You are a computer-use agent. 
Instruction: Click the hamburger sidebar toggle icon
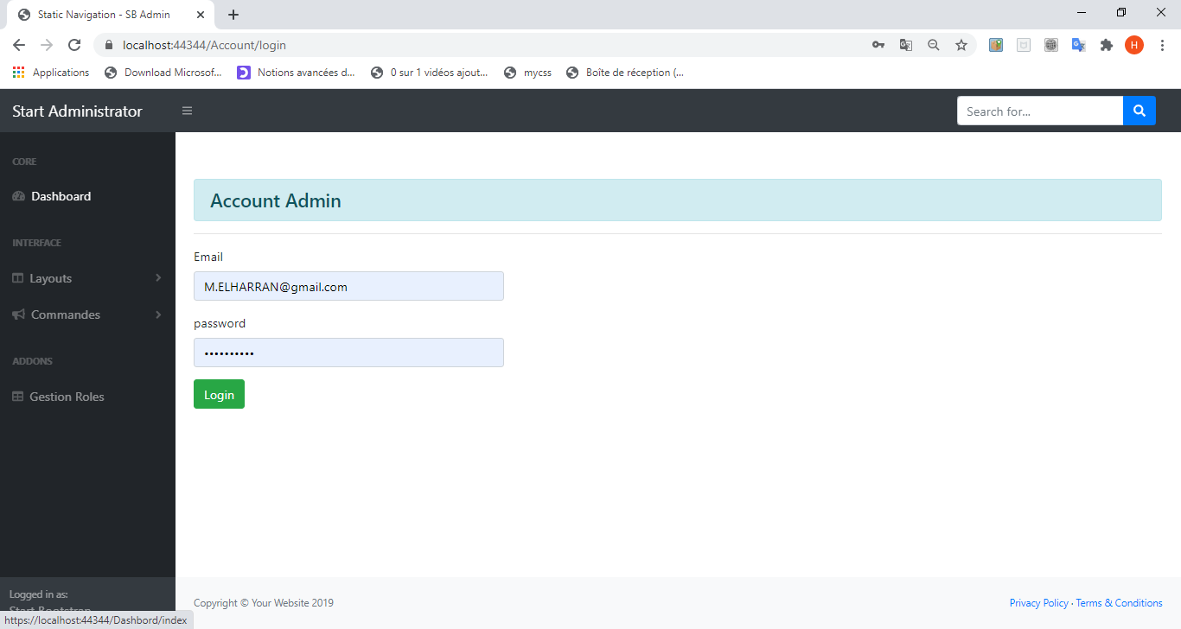point(187,111)
